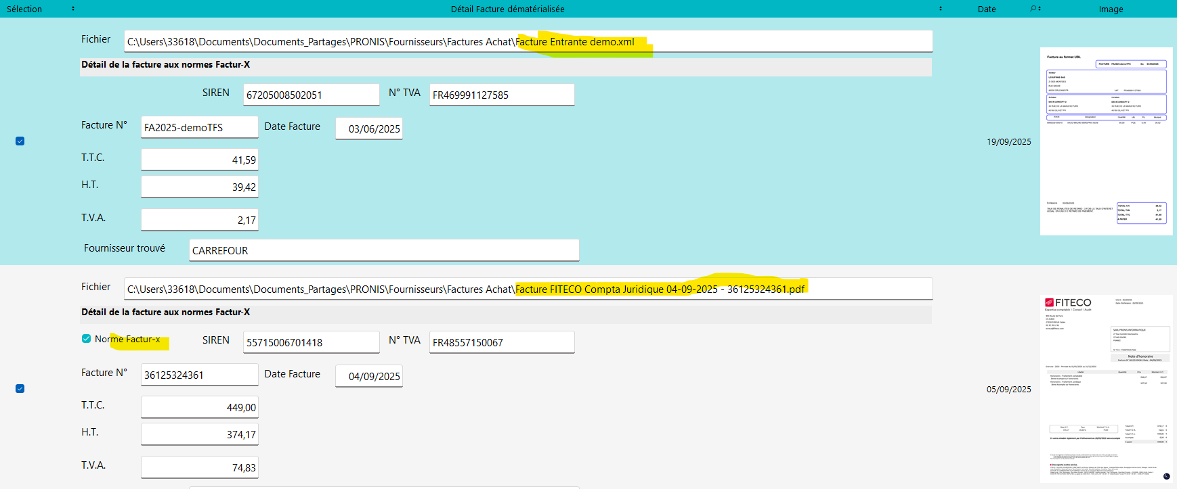Open the demo invoice preview thumbnail
Screen dimensions: 1177x489
[1106, 141]
